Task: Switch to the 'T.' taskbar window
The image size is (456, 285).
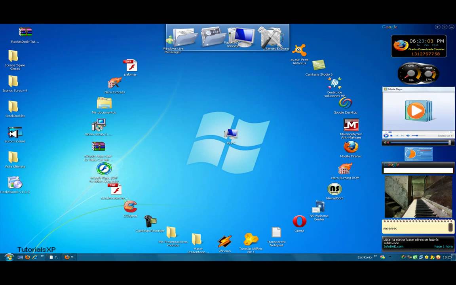Action: point(53,257)
